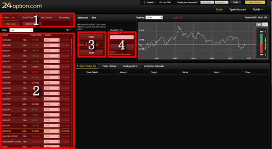The image size is (272, 149).
Task: Switch to the Short Term tab
Action: (x=28, y=17)
